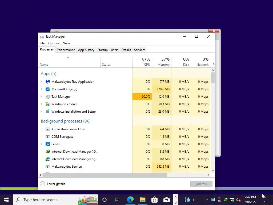273x205 pixels.
Task: Expand the Malwarebytes Tray Application row
Action: [x=41, y=82]
